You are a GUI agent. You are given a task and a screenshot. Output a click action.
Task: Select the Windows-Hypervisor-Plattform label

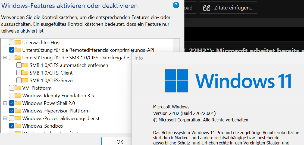tap(56, 111)
